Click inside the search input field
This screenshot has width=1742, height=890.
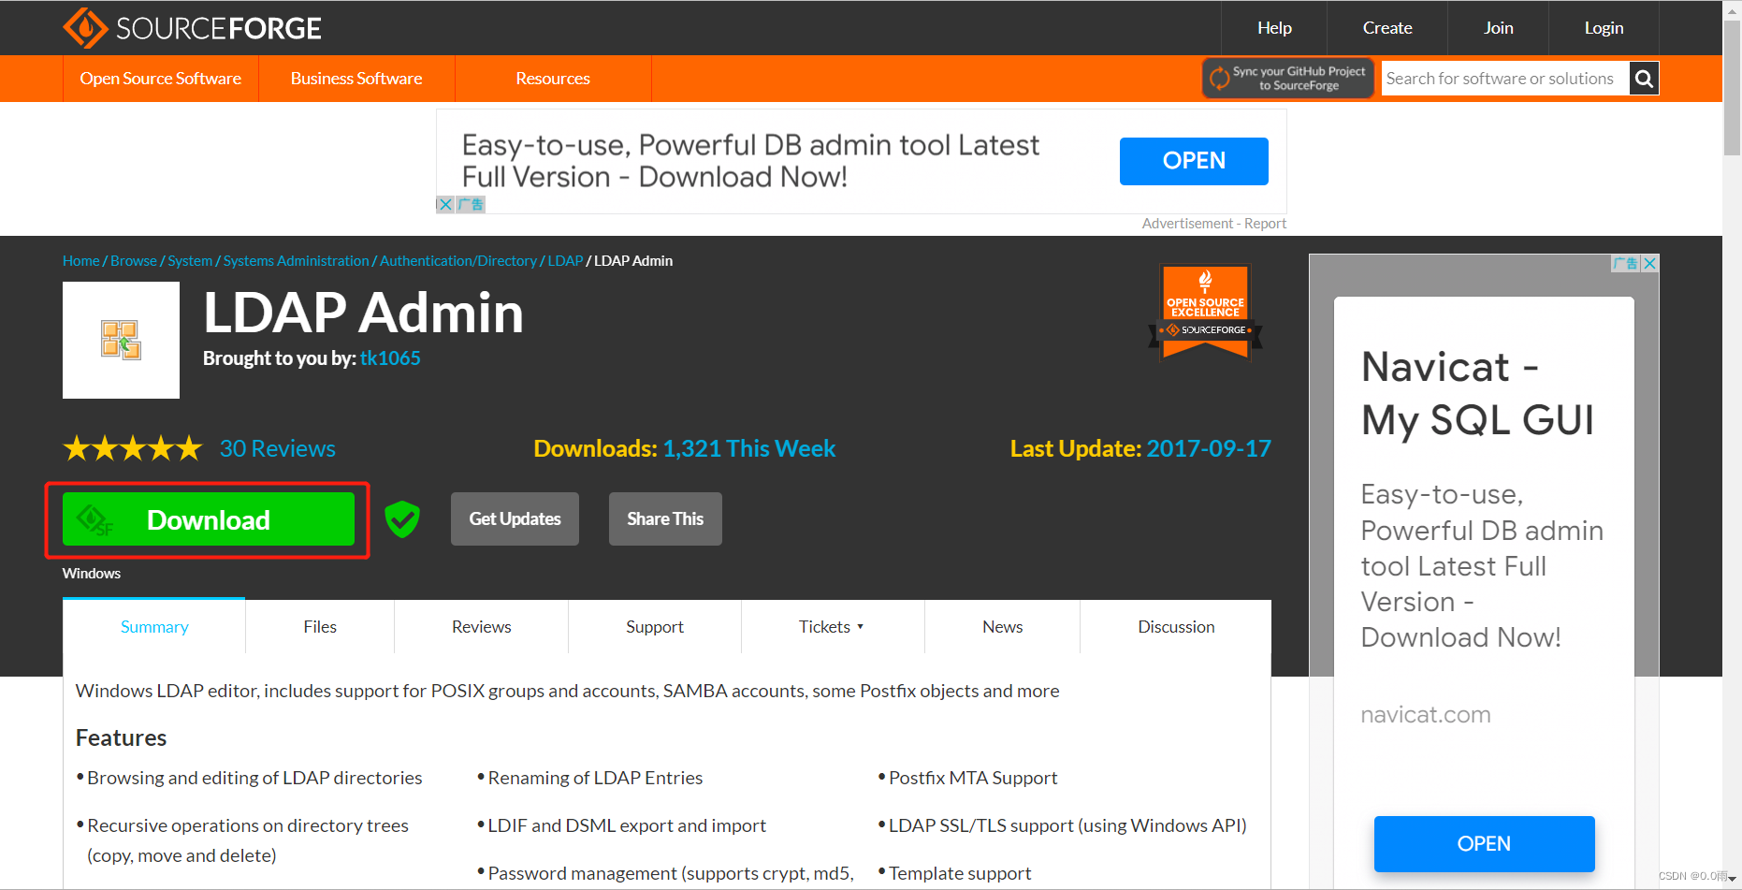tap(1497, 79)
